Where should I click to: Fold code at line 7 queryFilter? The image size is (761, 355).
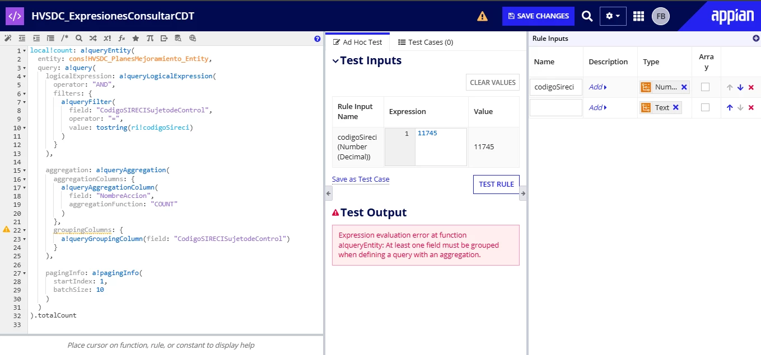(x=25, y=102)
